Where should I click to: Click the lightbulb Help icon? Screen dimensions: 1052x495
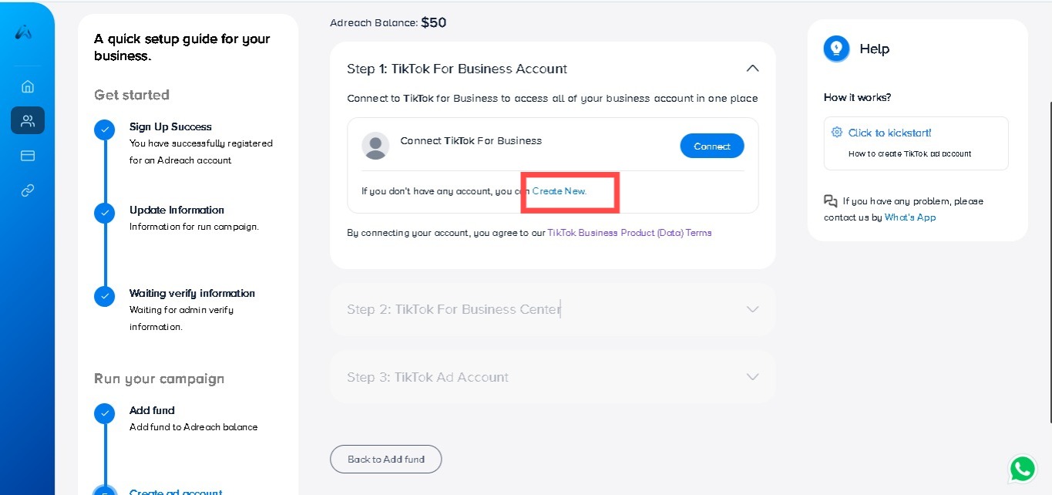pos(835,49)
